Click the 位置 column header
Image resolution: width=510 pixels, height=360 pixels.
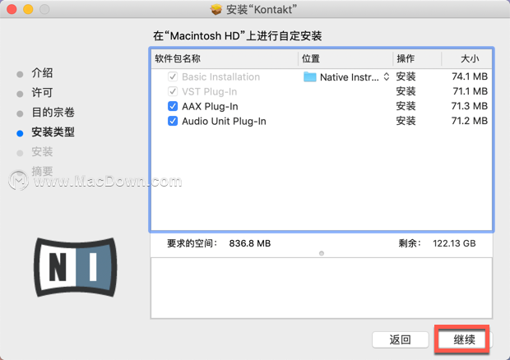tap(311, 59)
